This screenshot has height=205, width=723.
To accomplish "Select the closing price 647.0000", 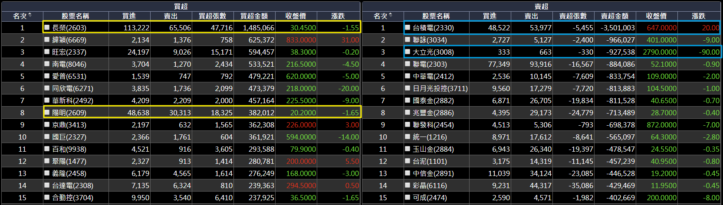I will pos(662,28).
